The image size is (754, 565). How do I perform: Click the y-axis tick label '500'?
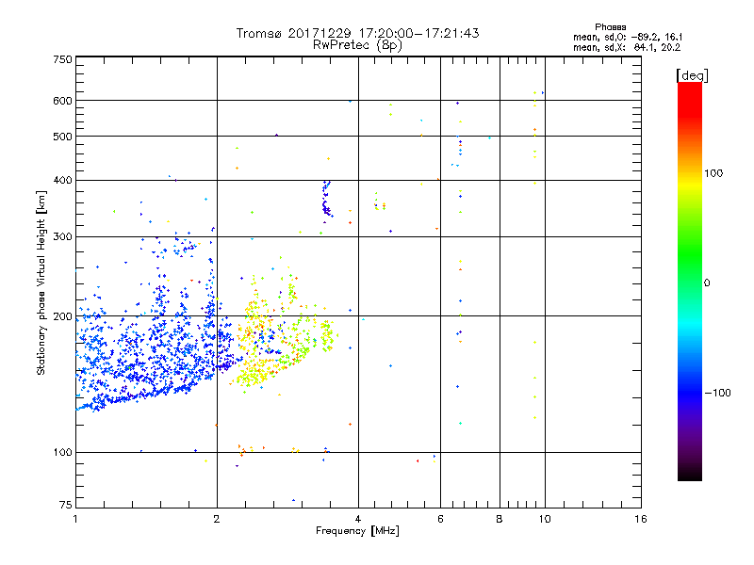[x=63, y=137]
